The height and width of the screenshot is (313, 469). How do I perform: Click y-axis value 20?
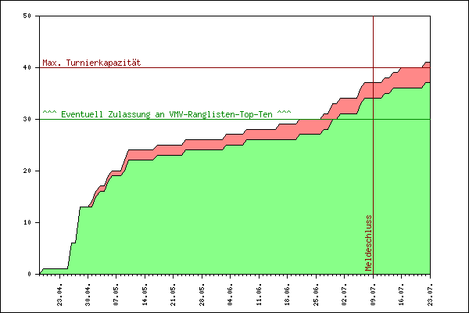pyautogui.click(x=27, y=171)
